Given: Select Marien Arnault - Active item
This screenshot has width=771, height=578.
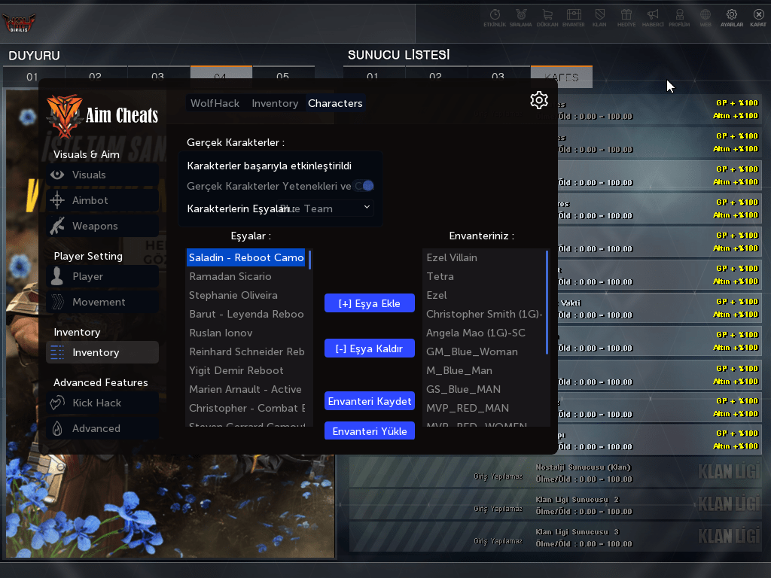Looking at the screenshot, I should [246, 389].
